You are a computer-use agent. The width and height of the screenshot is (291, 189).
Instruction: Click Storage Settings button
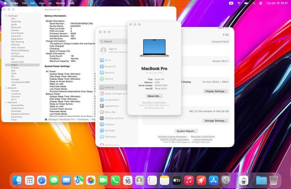tap(215, 121)
